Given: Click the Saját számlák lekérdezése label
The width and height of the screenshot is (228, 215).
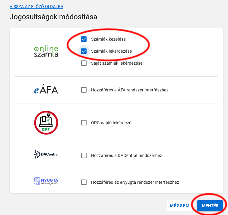Looking at the screenshot, I should tap(117, 63).
